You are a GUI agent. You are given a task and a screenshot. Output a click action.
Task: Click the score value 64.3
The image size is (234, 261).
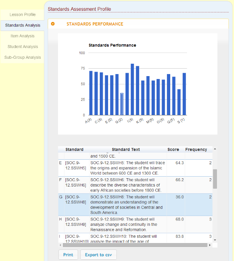point(179,163)
